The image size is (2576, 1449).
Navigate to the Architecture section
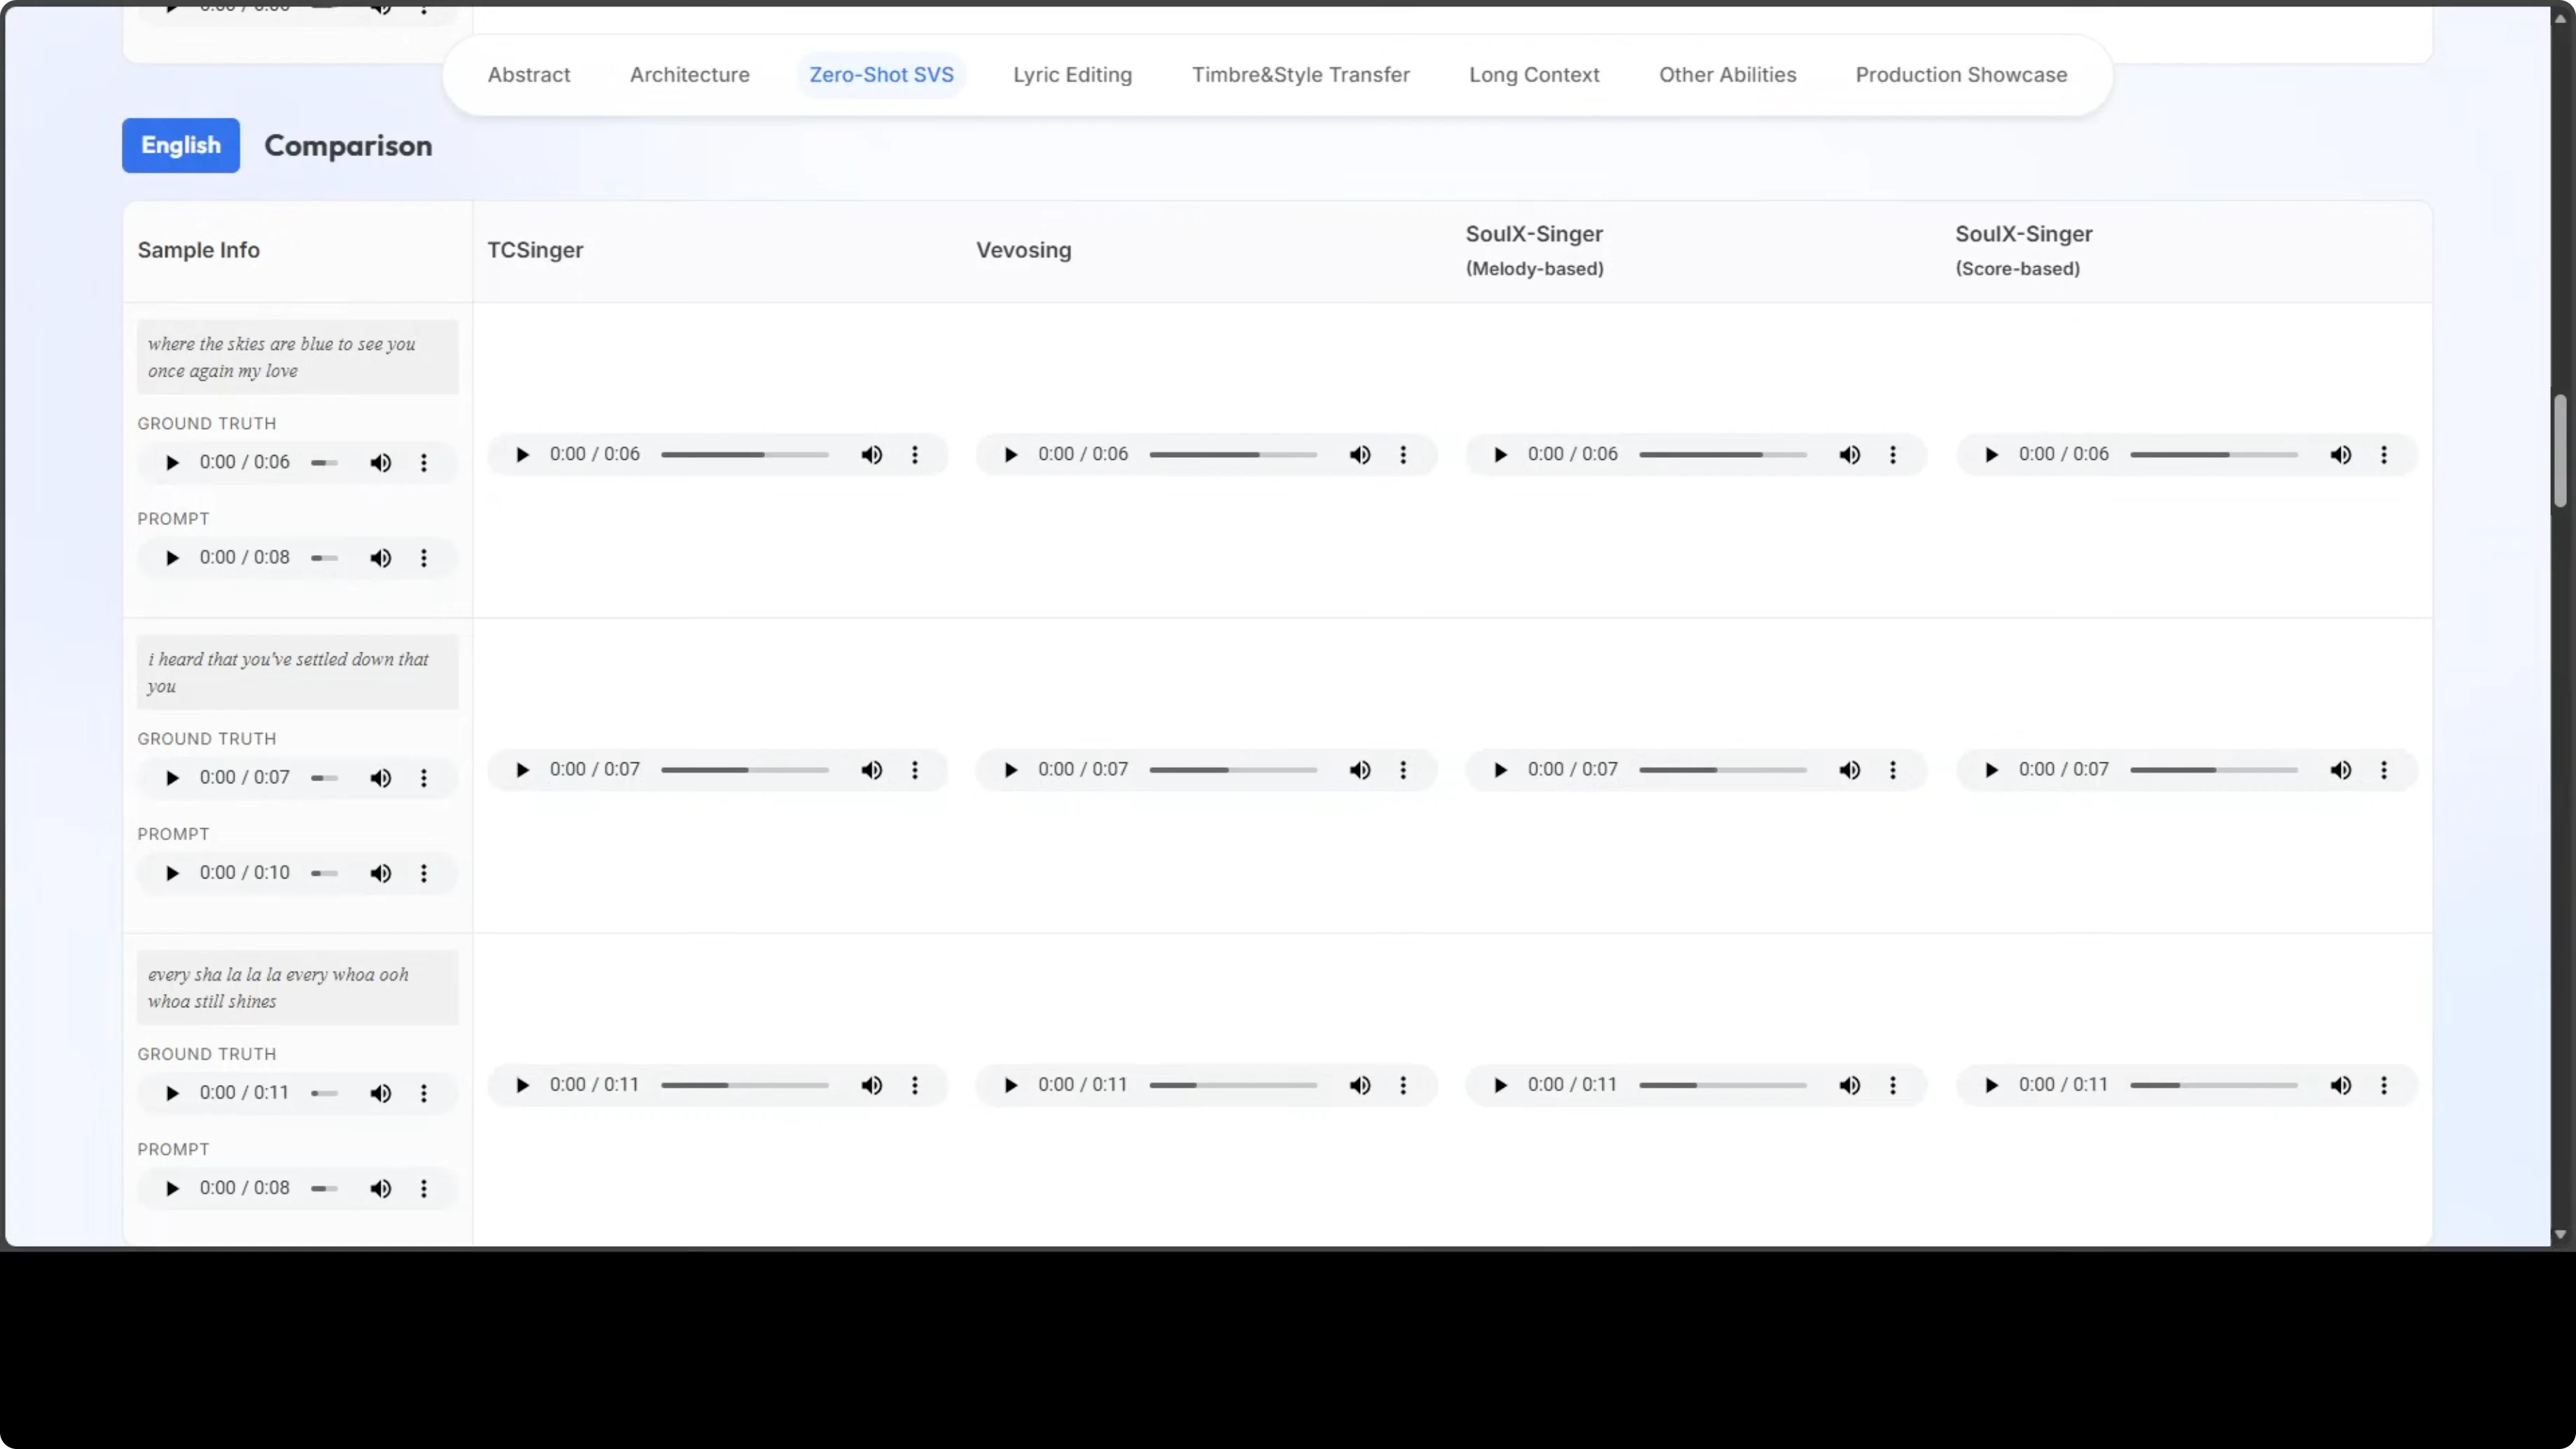pyautogui.click(x=689, y=75)
